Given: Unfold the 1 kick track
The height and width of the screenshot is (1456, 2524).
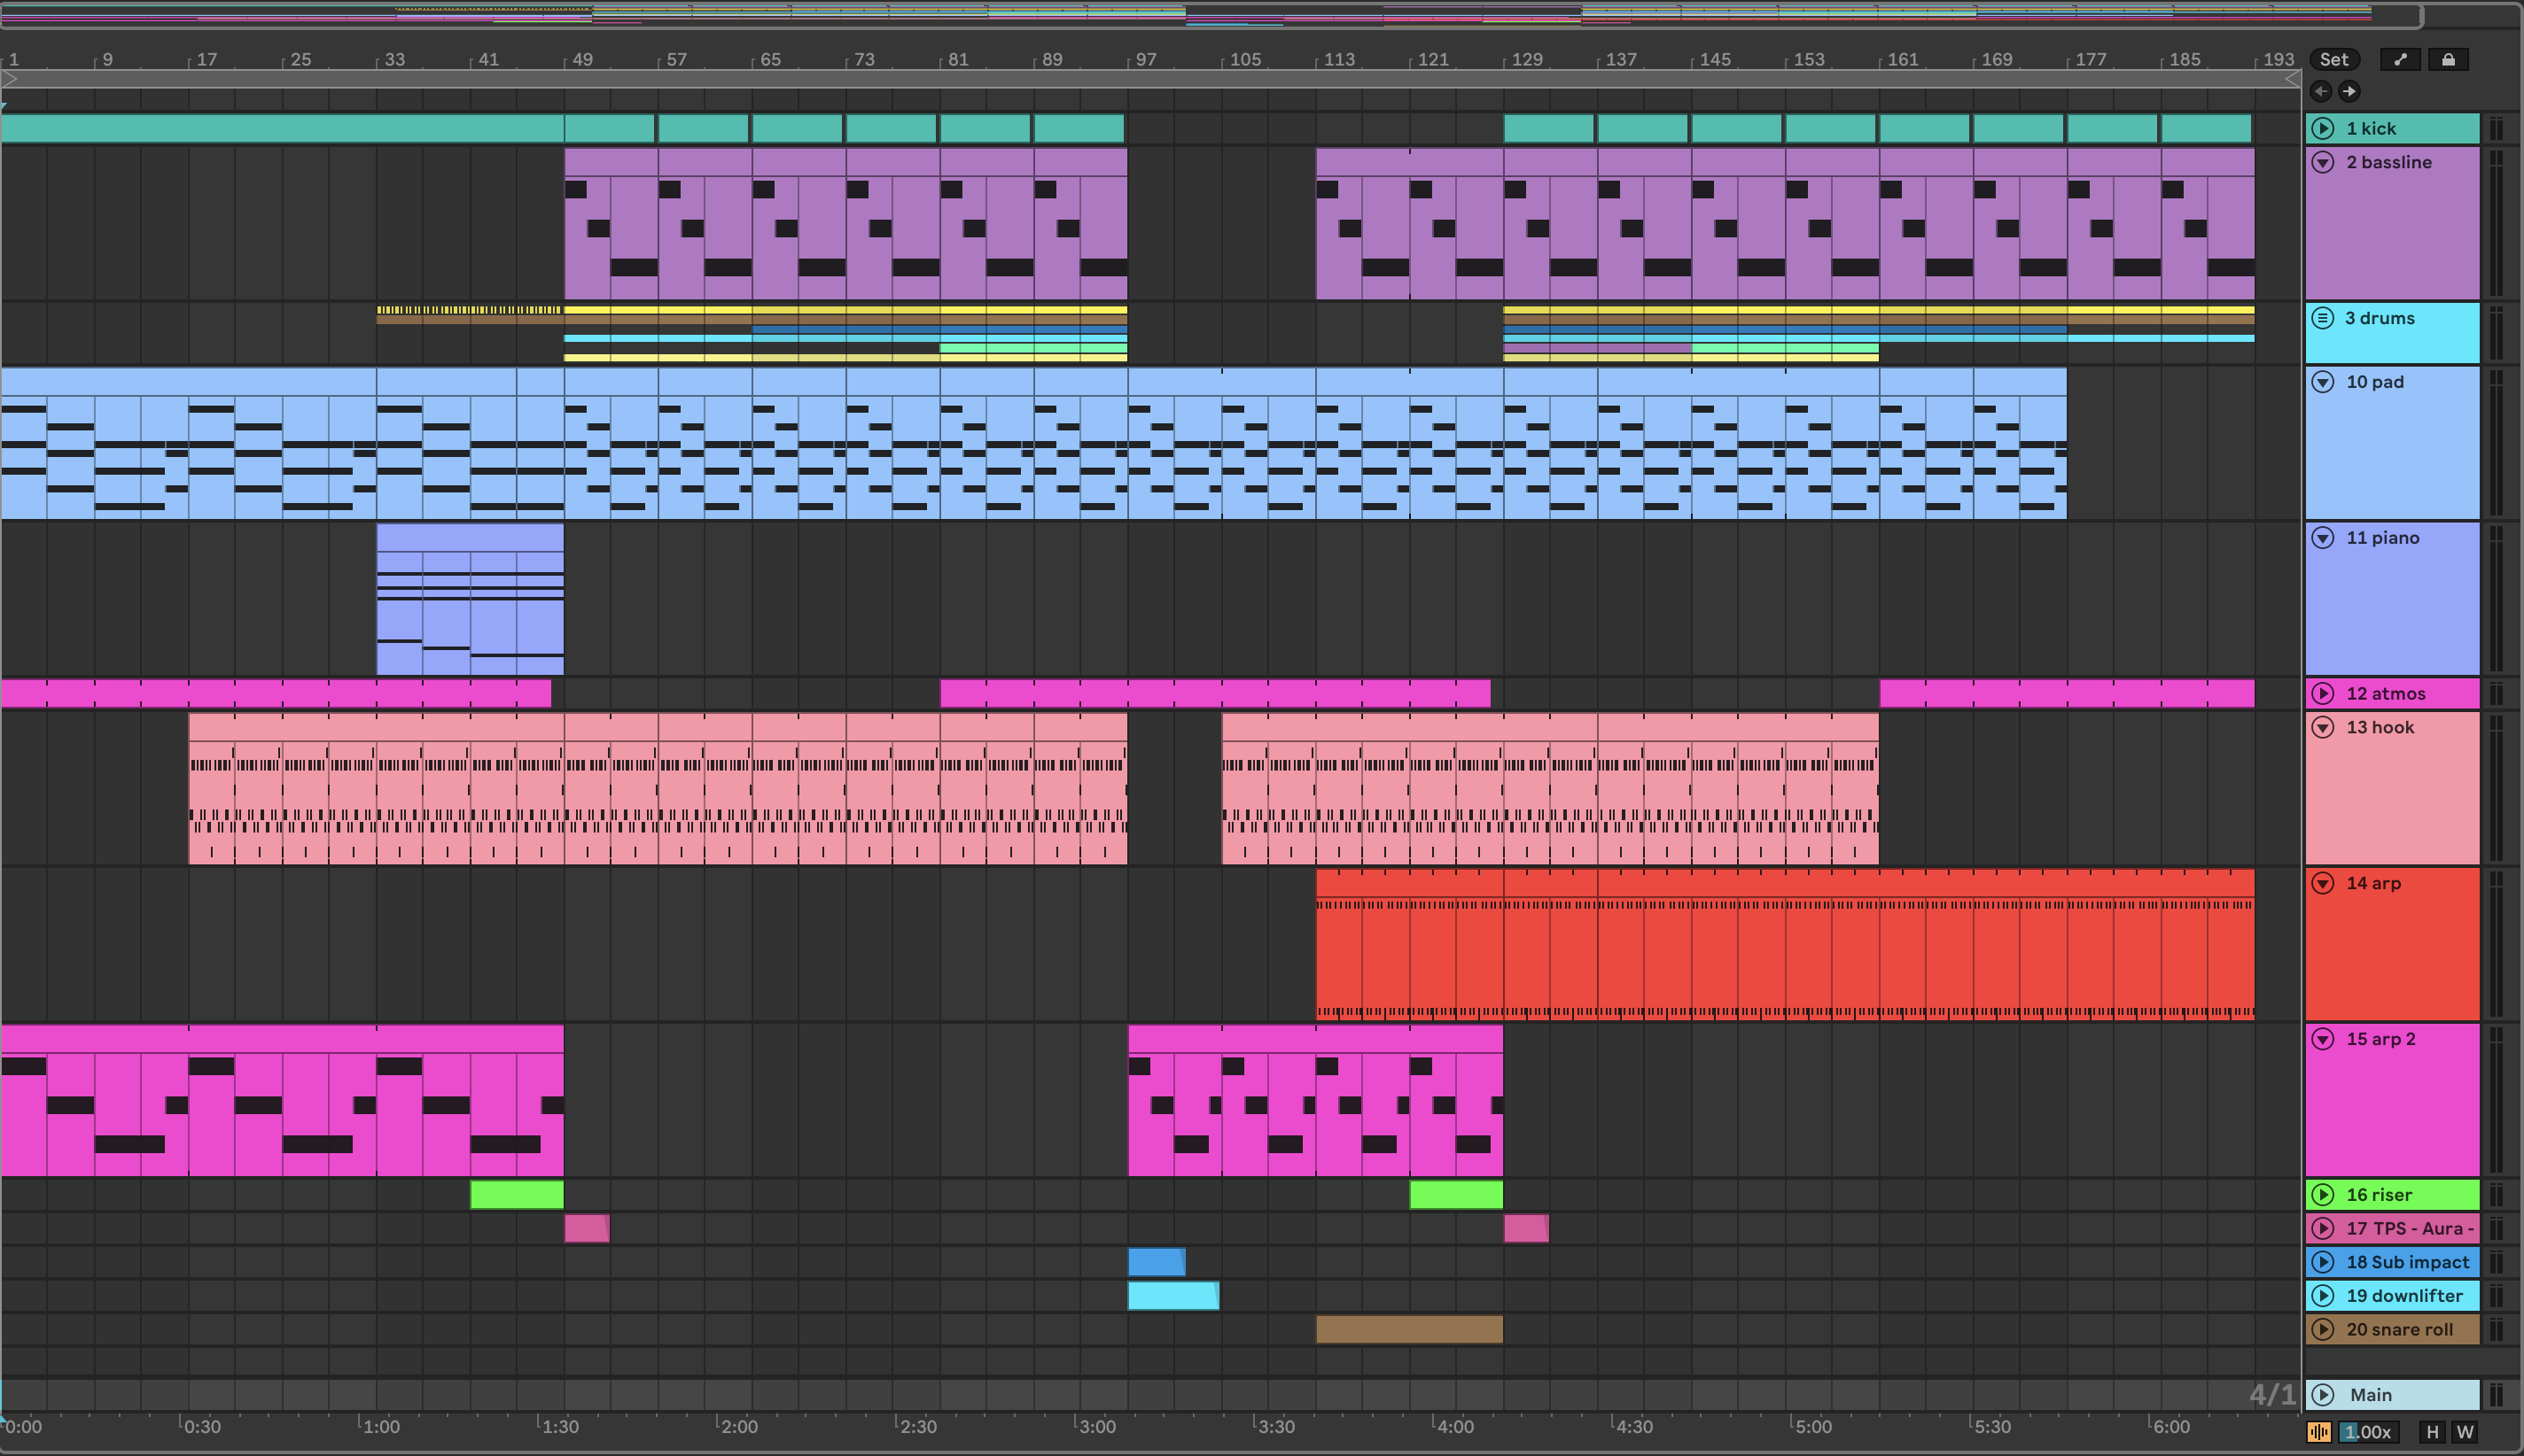Looking at the screenshot, I should click(x=2323, y=128).
